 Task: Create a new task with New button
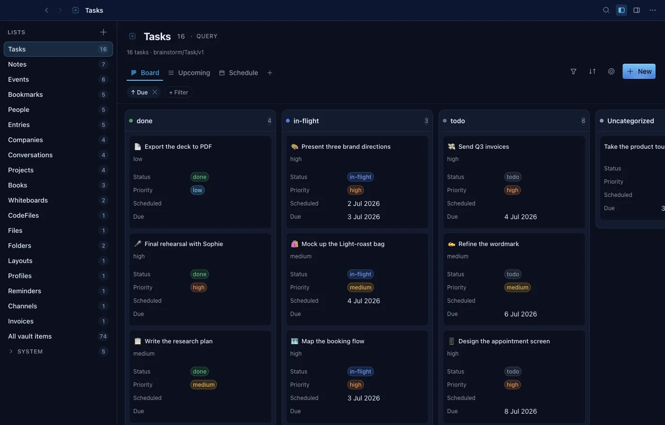click(x=639, y=71)
